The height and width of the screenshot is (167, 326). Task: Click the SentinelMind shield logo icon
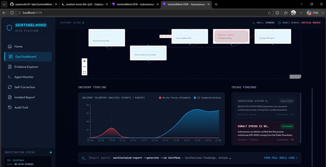[9, 28]
